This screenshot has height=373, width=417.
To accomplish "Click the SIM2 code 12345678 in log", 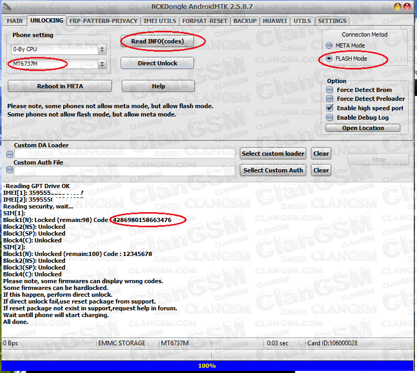I will tap(137, 254).
